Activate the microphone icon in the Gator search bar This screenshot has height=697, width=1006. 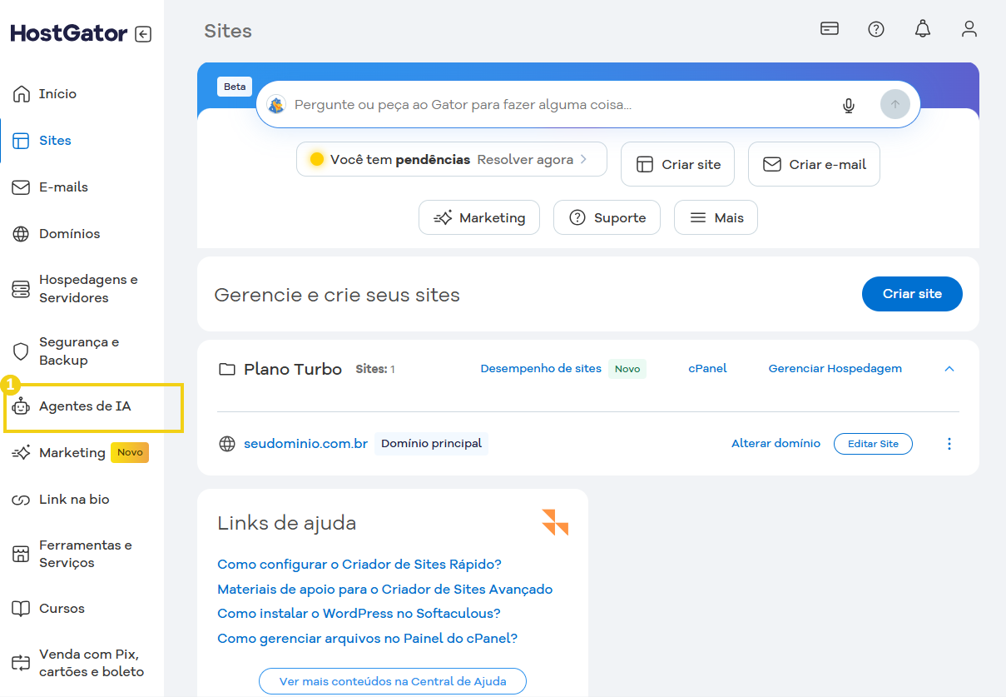[848, 105]
